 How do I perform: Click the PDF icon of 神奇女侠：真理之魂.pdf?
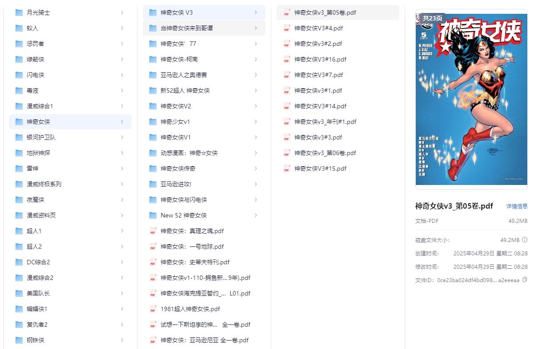tap(153, 231)
